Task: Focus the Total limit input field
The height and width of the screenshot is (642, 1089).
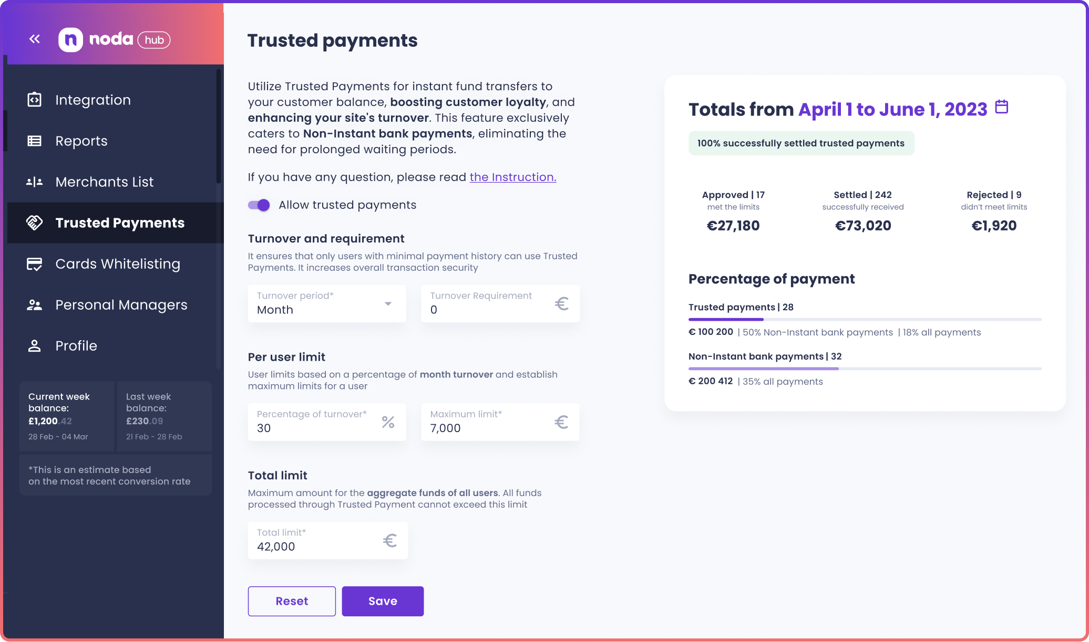Action: click(328, 541)
